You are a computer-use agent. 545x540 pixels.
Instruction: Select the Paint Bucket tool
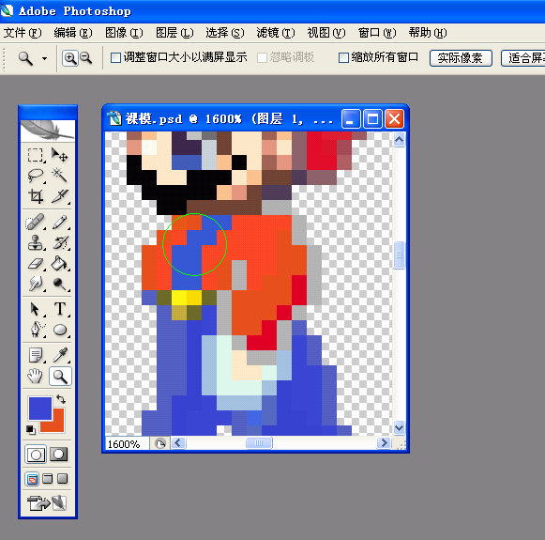59,264
